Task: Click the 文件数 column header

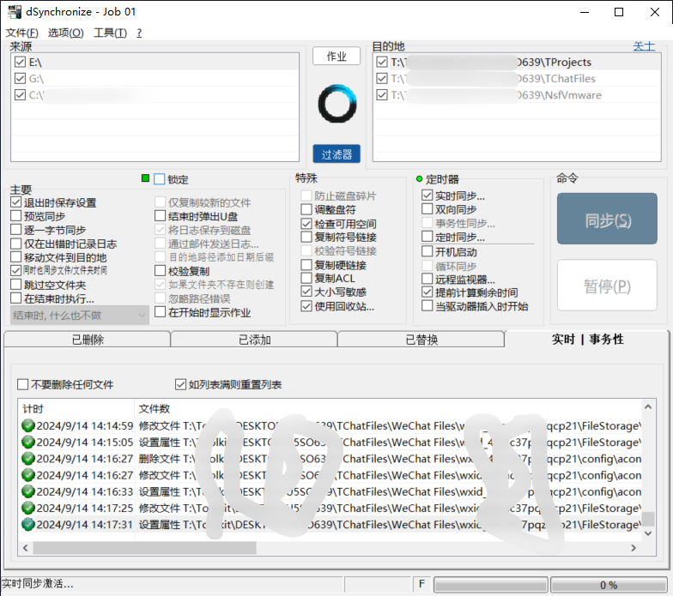Action: pyautogui.click(x=388, y=408)
